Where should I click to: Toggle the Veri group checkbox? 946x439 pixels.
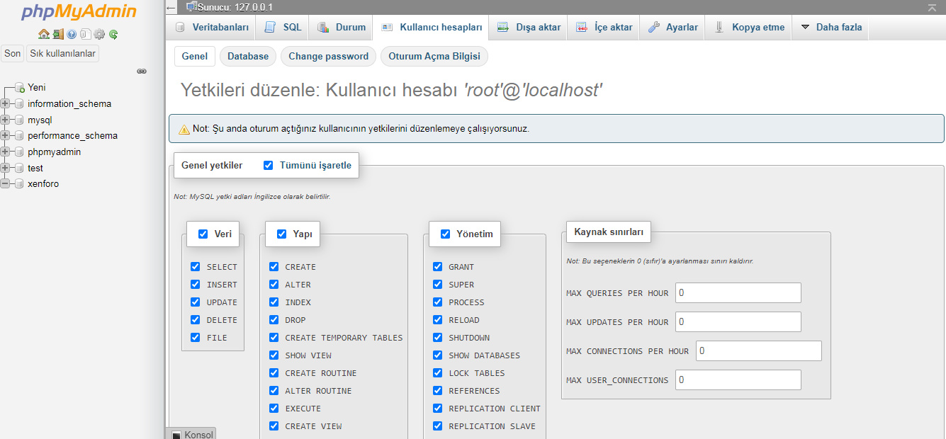[203, 234]
